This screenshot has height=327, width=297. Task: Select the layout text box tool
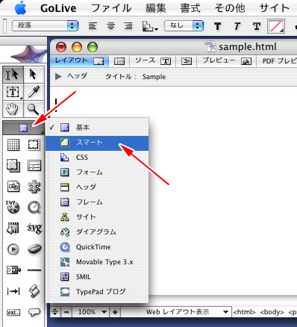coord(13,92)
